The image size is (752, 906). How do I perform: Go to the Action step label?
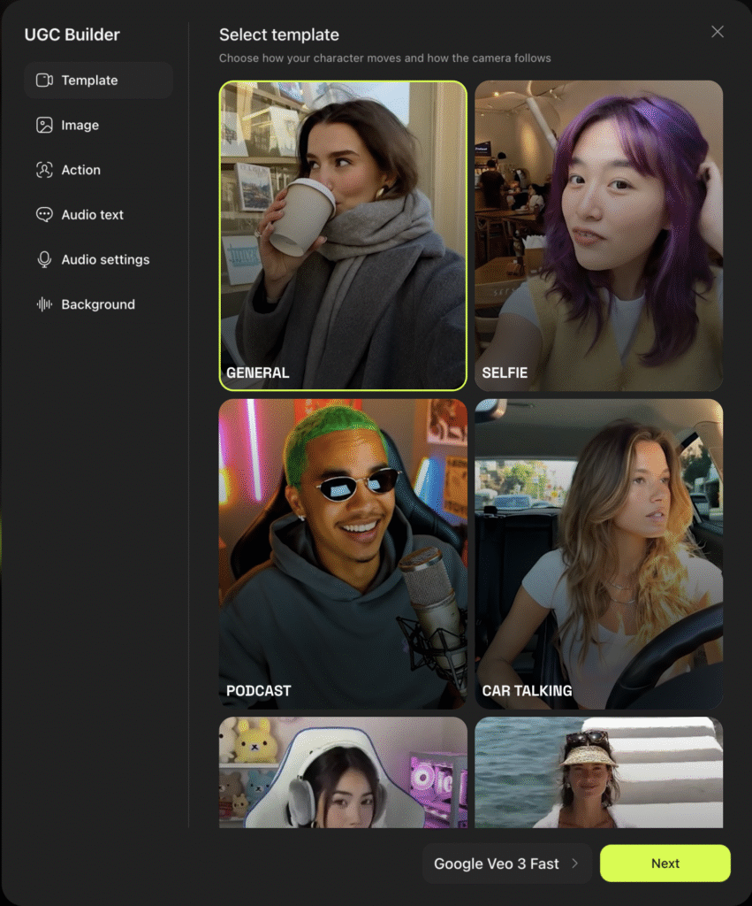[80, 170]
